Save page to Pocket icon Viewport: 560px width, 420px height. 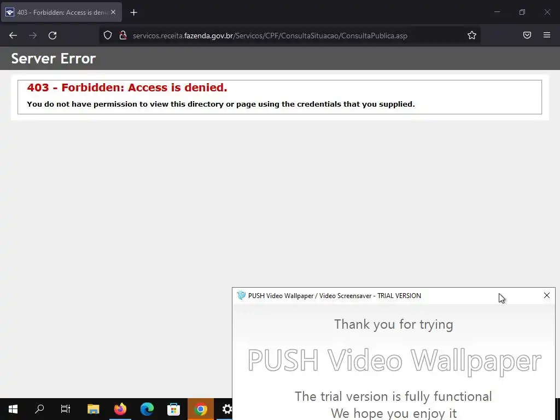coord(527,35)
